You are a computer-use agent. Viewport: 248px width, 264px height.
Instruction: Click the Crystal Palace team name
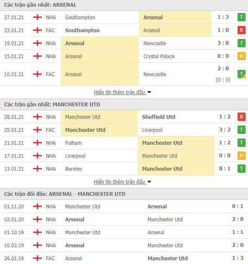tap(159, 56)
